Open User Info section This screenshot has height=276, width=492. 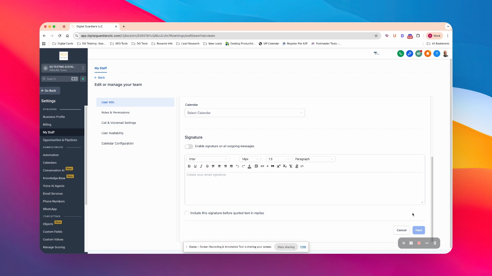tap(135, 102)
